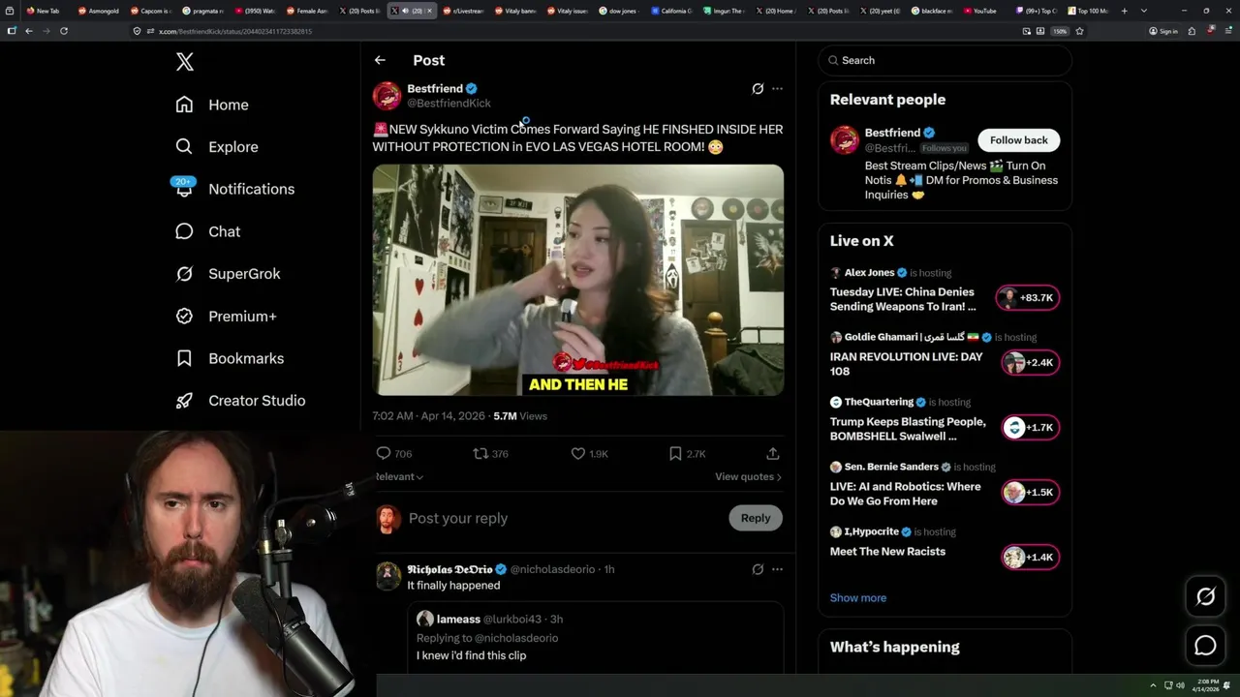Viewport: 1240px width, 697px height.
Task: Open Bookmarks from sidebar
Action: (x=230, y=358)
